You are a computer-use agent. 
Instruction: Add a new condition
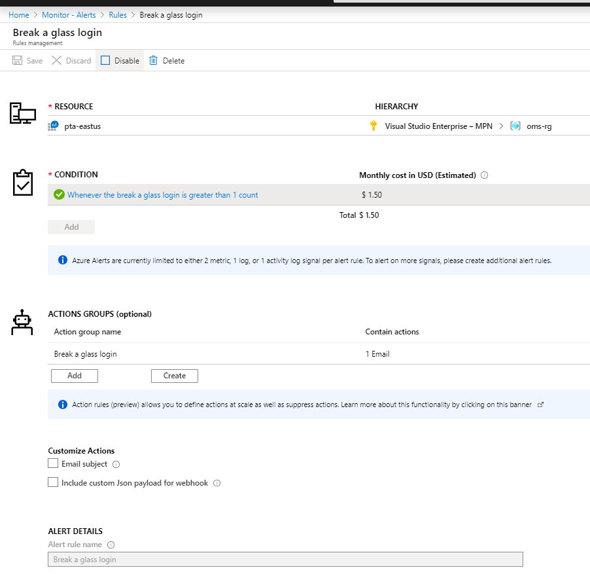[x=71, y=226]
